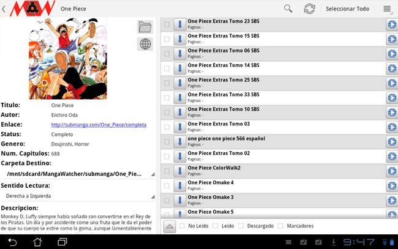Expand the Sentido Lectura dropdown
The height and width of the screenshot is (249, 398).
tap(77, 196)
